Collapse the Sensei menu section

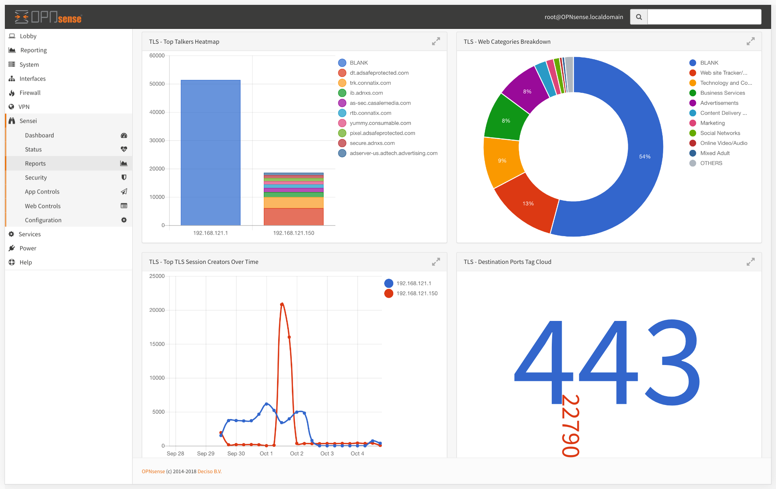click(x=28, y=121)
